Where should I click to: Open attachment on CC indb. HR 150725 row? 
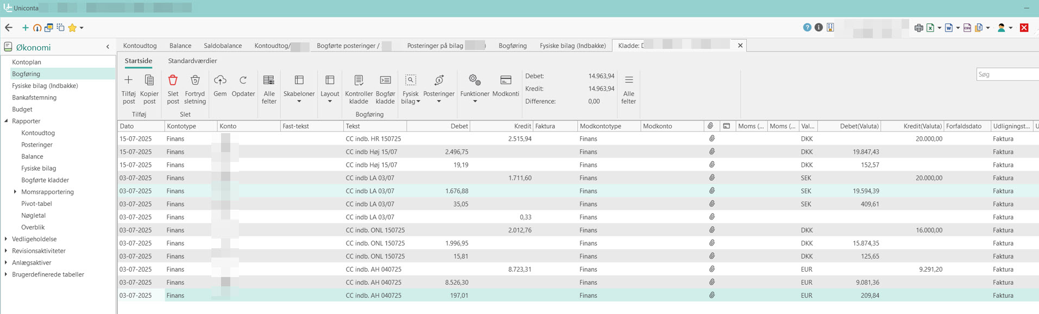(711, 139)
